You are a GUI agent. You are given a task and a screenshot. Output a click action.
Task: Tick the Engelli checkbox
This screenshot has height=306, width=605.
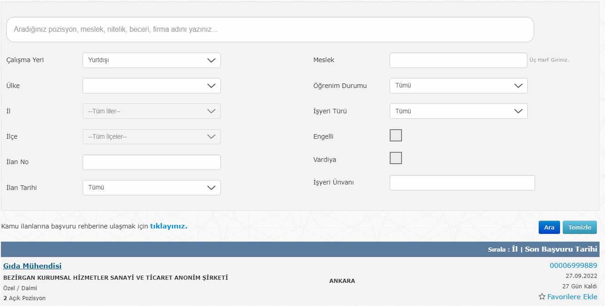[x=396, y=135]
